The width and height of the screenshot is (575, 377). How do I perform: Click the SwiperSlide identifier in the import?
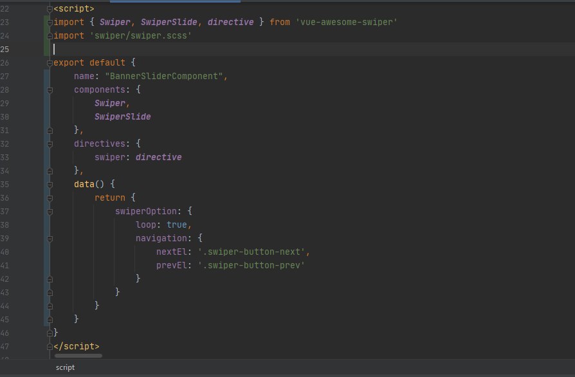(169, 23)
